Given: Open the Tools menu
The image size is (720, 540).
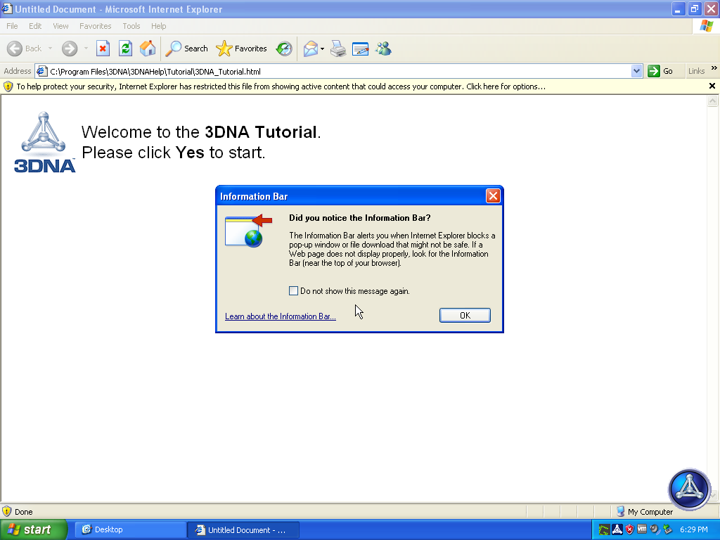Looking at the screenshot, I should pyautogui.click(x=131, y=26).
